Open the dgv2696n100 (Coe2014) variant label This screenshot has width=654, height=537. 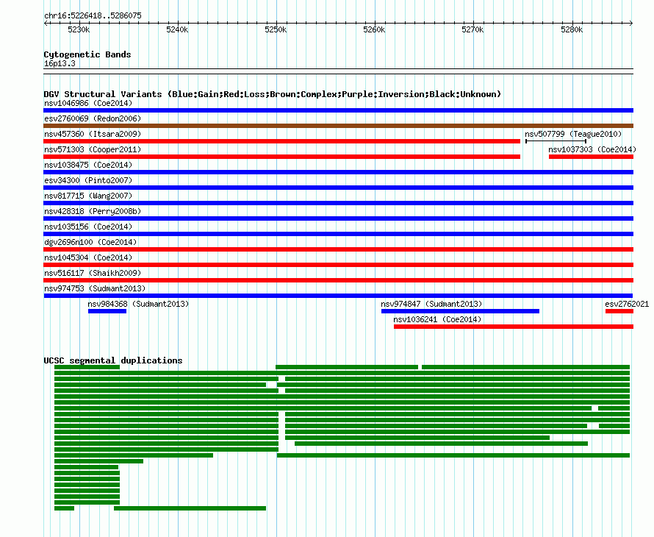coord(90,242)
